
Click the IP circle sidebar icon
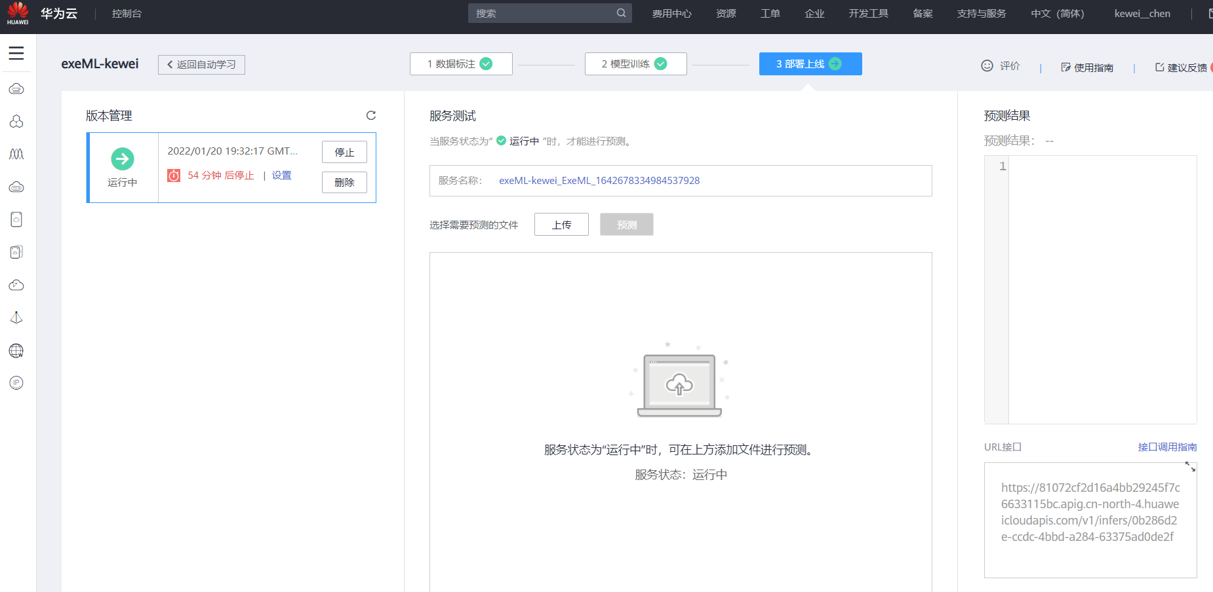(x=16, y=383)
